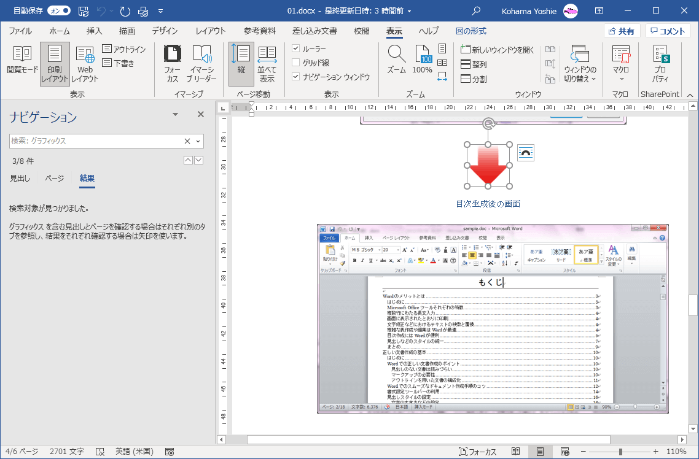Open Customize Quick Access Toolbar dropdown
This screenshot has width=699, height=459.
[160, 11]
